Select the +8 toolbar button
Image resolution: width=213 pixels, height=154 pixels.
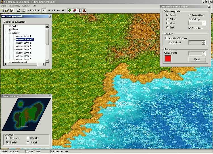coord(63,10)
